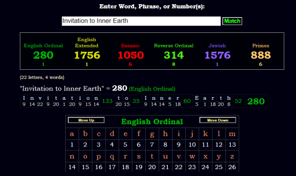Click the total 280 in breakdown row
Image resolution: width=296 pixels, height=176 pixels.
coord(256,102)
